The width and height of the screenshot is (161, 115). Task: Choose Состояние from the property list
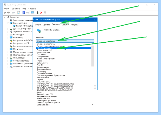point(64,54)
